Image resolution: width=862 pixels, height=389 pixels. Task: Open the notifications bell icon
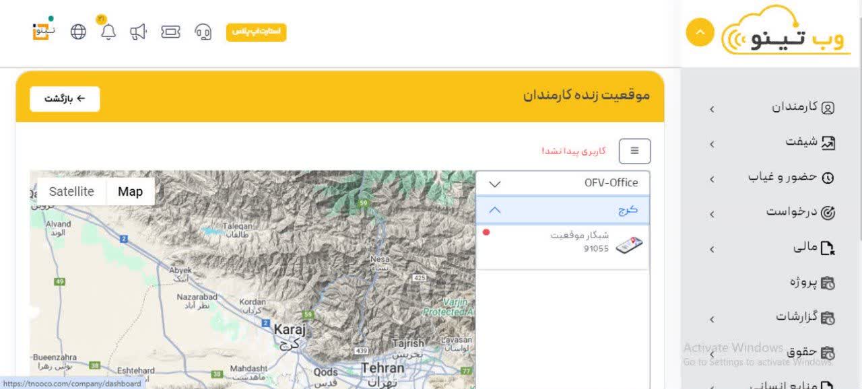108,32
